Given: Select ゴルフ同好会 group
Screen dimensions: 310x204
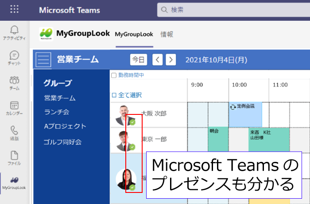Looking at the screenshot, I should coord(62,142).
